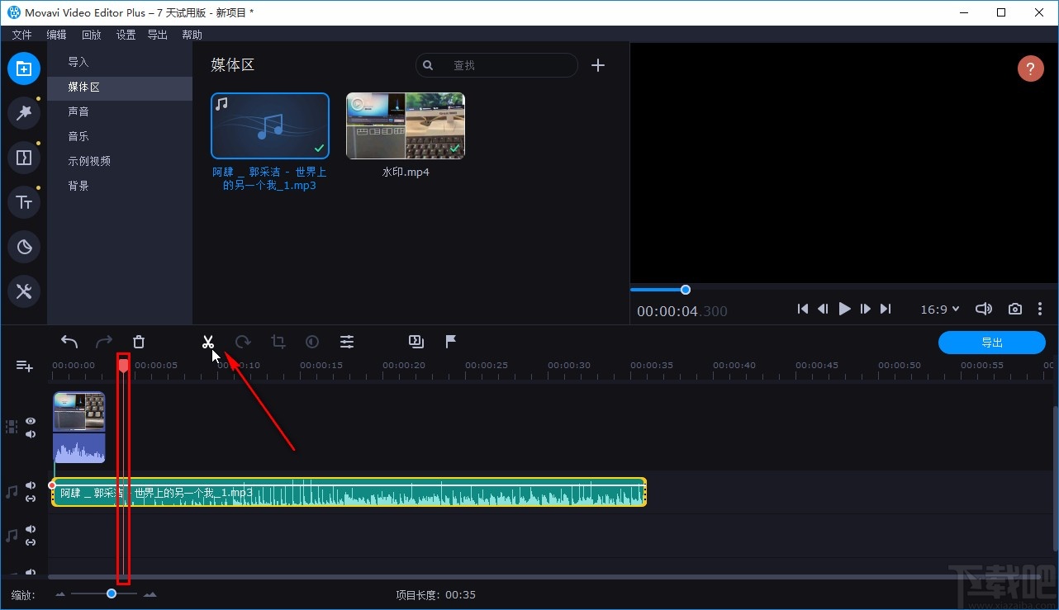Click the blue import icon in the left sidebar

pos(24,69)
